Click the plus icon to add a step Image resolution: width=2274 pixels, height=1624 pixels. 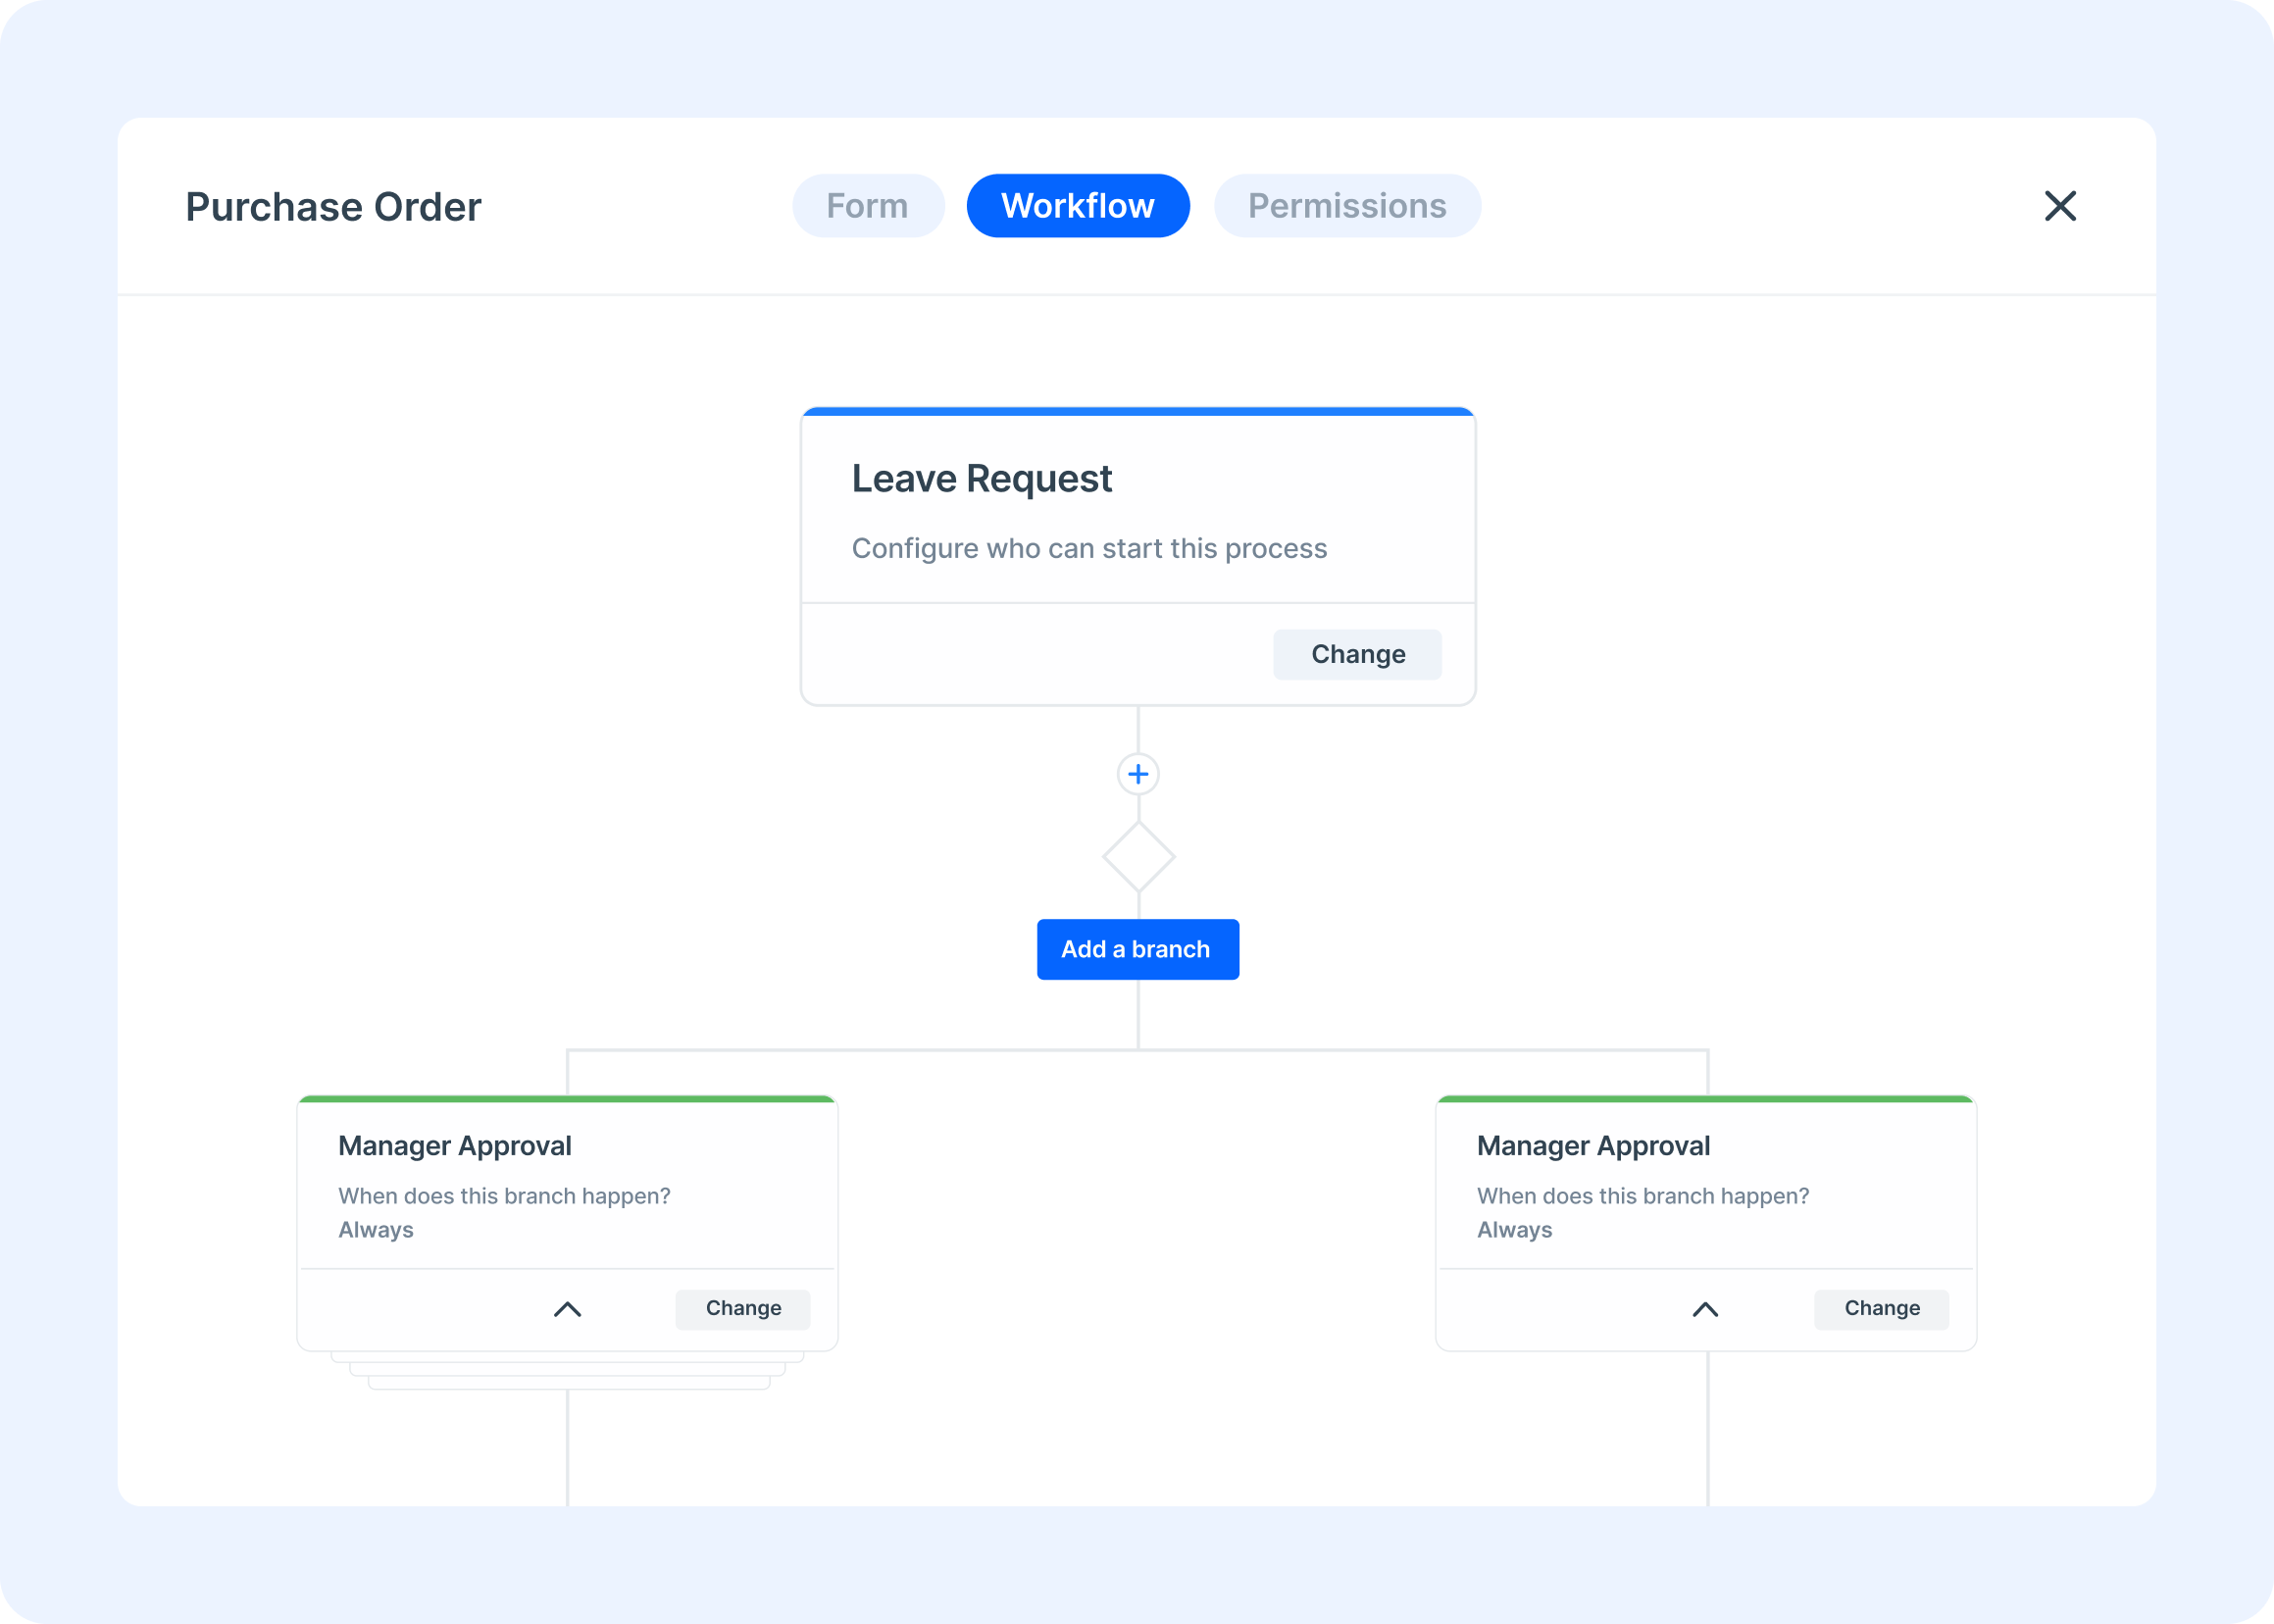[x=1138, y=774]
